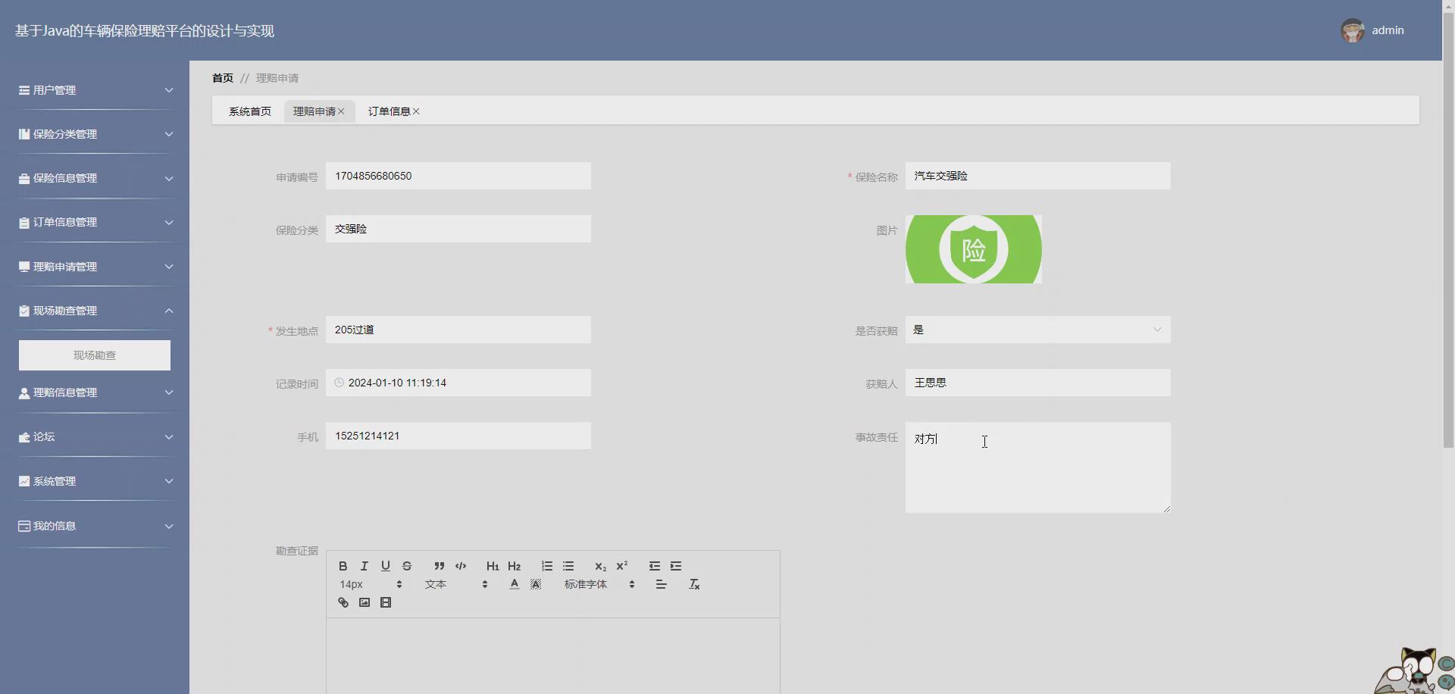This screenshot has height=694, width=1455.
Task: Collapse the 现场勘查管理 sidebar section
Action: tap(94, 311)
